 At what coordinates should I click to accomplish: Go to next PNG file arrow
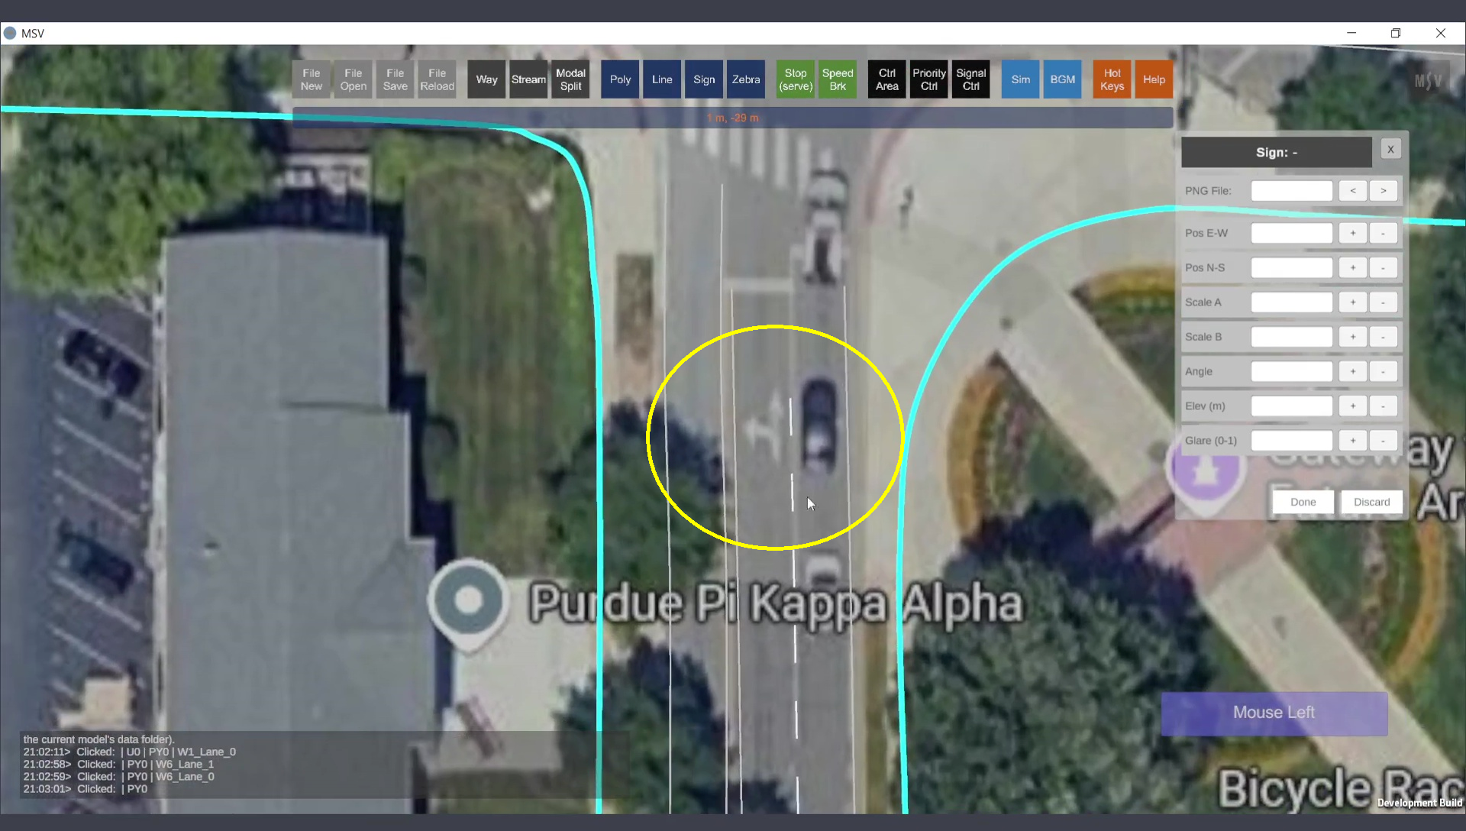(x=1383, y=191)
